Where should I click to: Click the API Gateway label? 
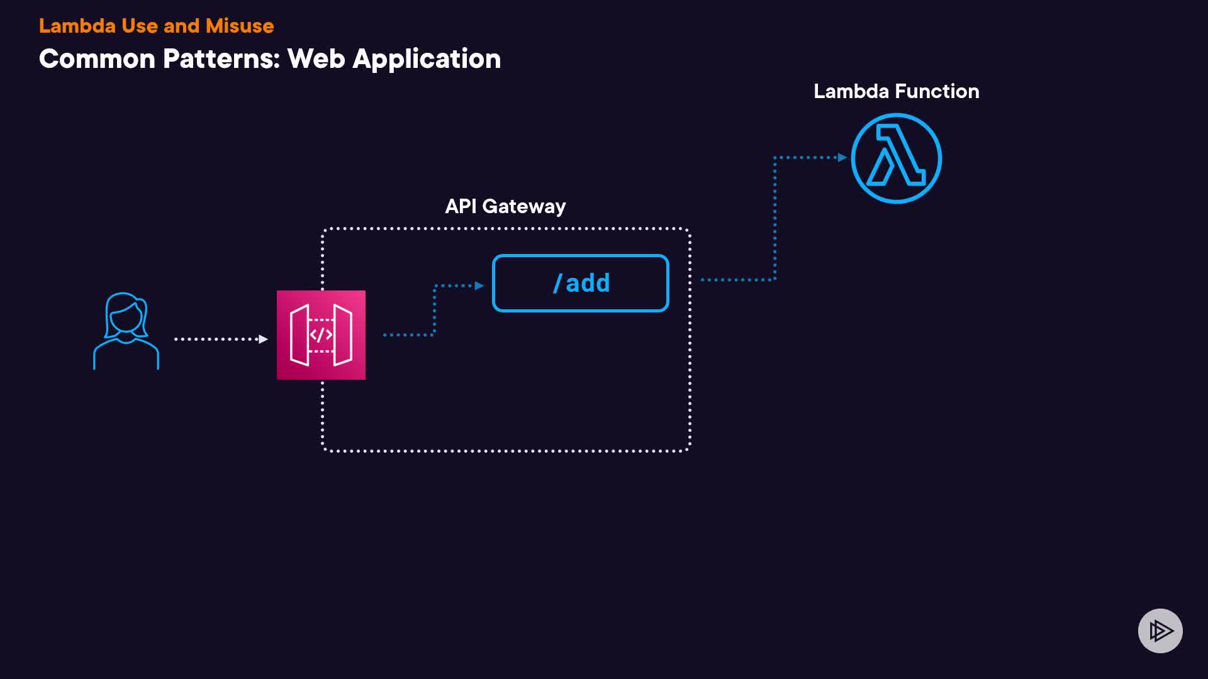coord(505,206)
